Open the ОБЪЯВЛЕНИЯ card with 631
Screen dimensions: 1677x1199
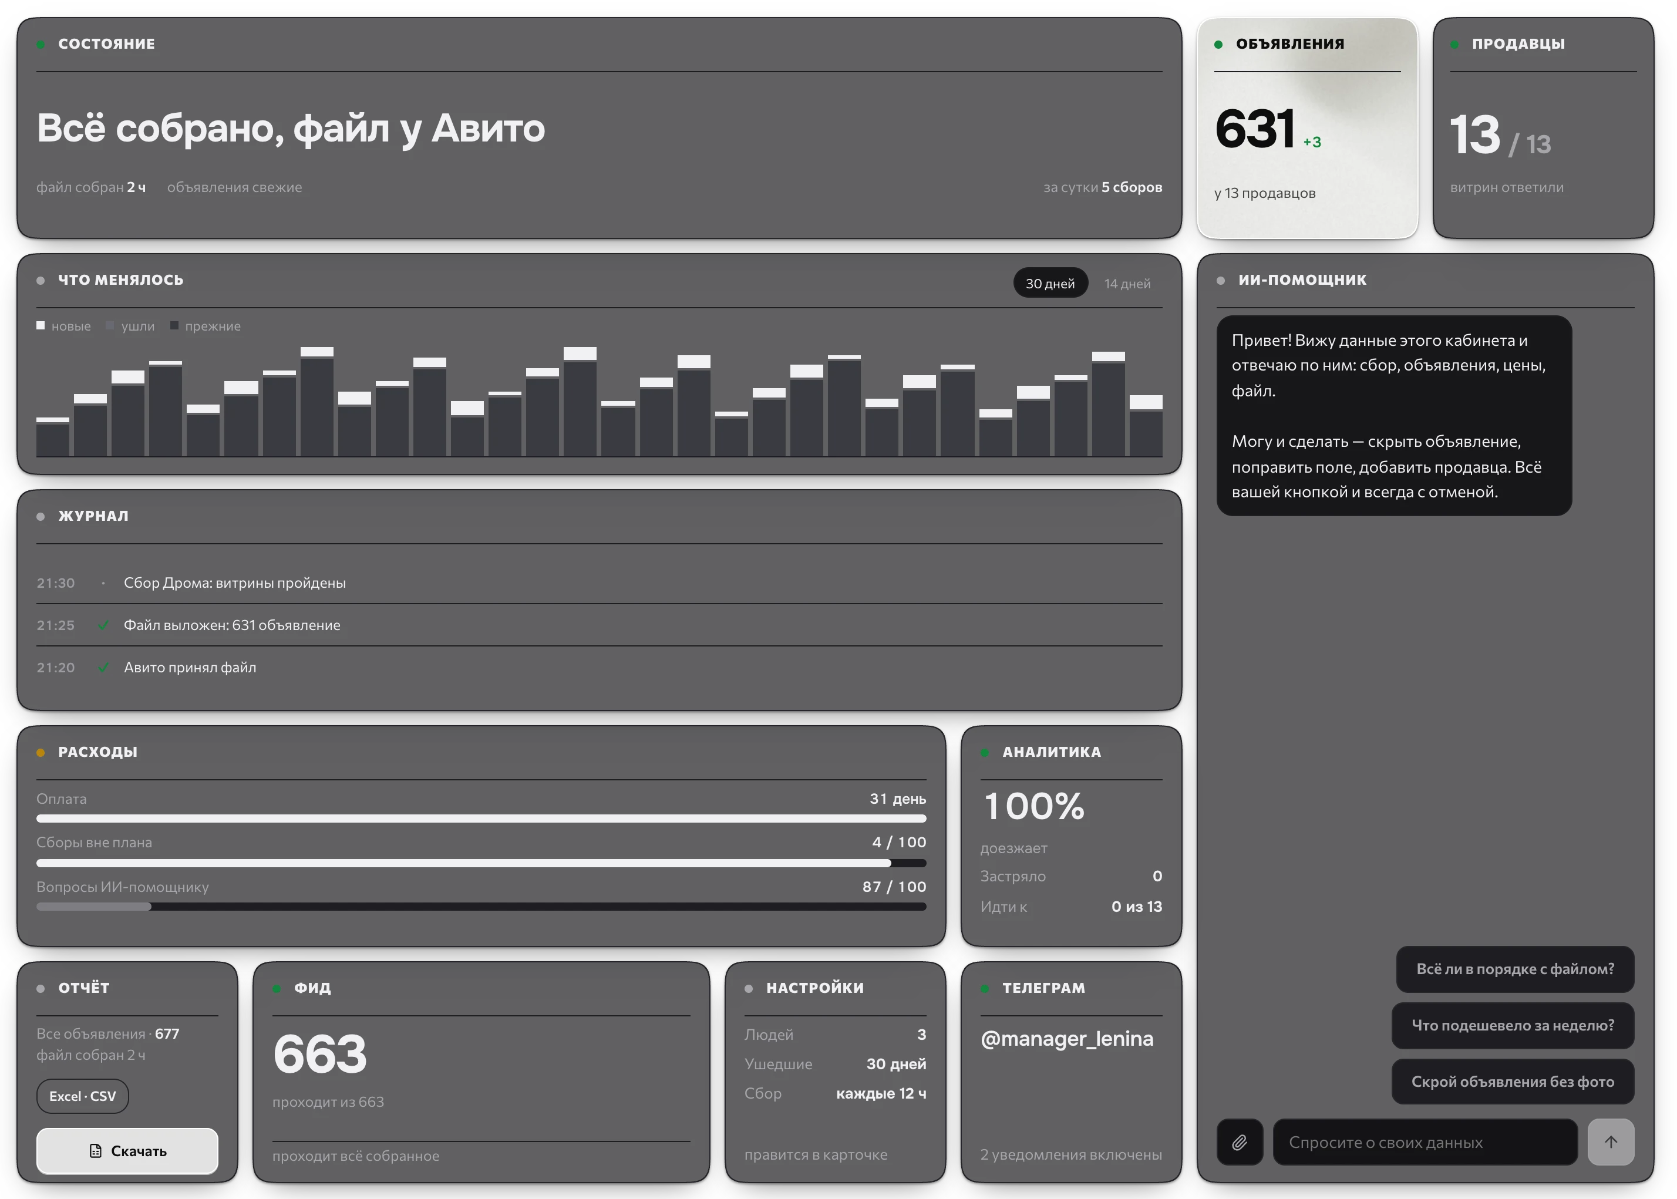pos(1307,128)
